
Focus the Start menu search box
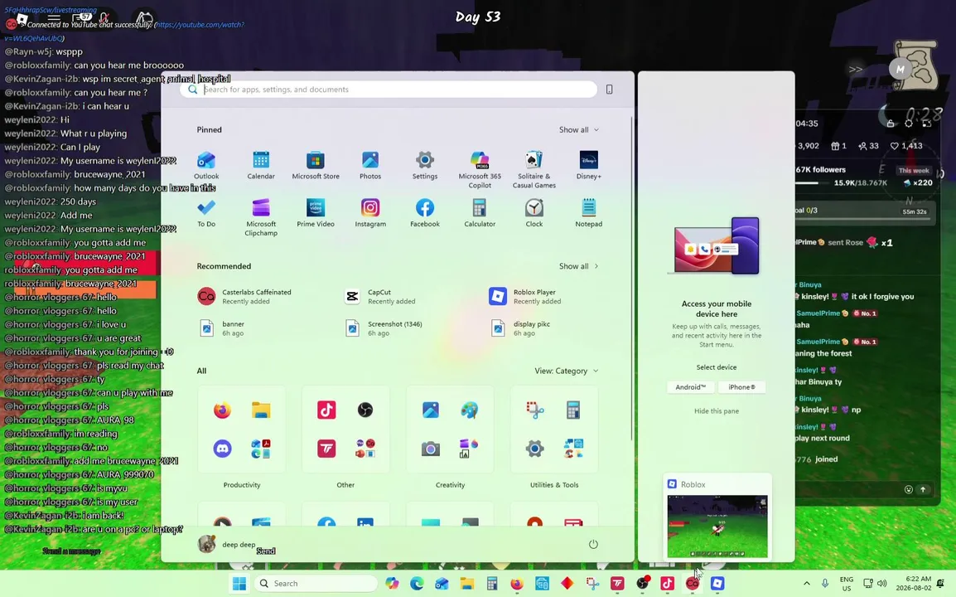(389, 89)
